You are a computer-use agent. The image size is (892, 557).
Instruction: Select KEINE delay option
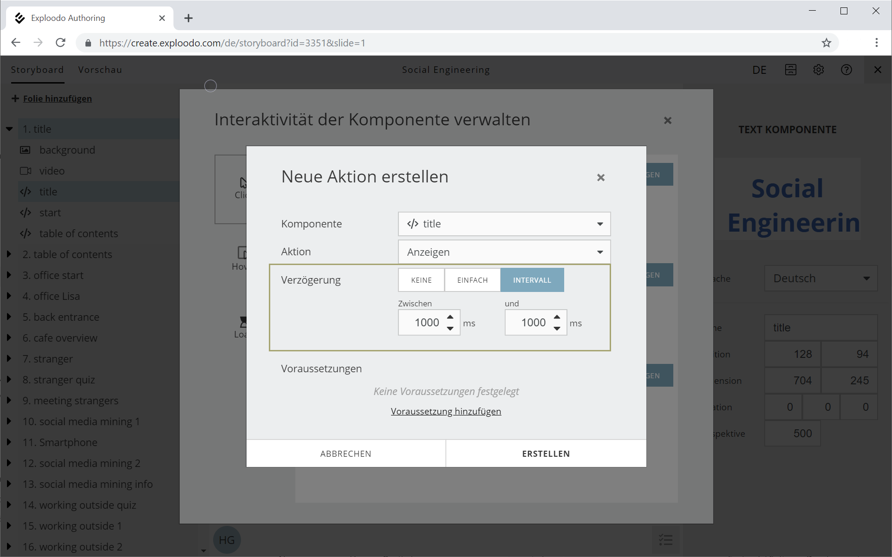421,280
